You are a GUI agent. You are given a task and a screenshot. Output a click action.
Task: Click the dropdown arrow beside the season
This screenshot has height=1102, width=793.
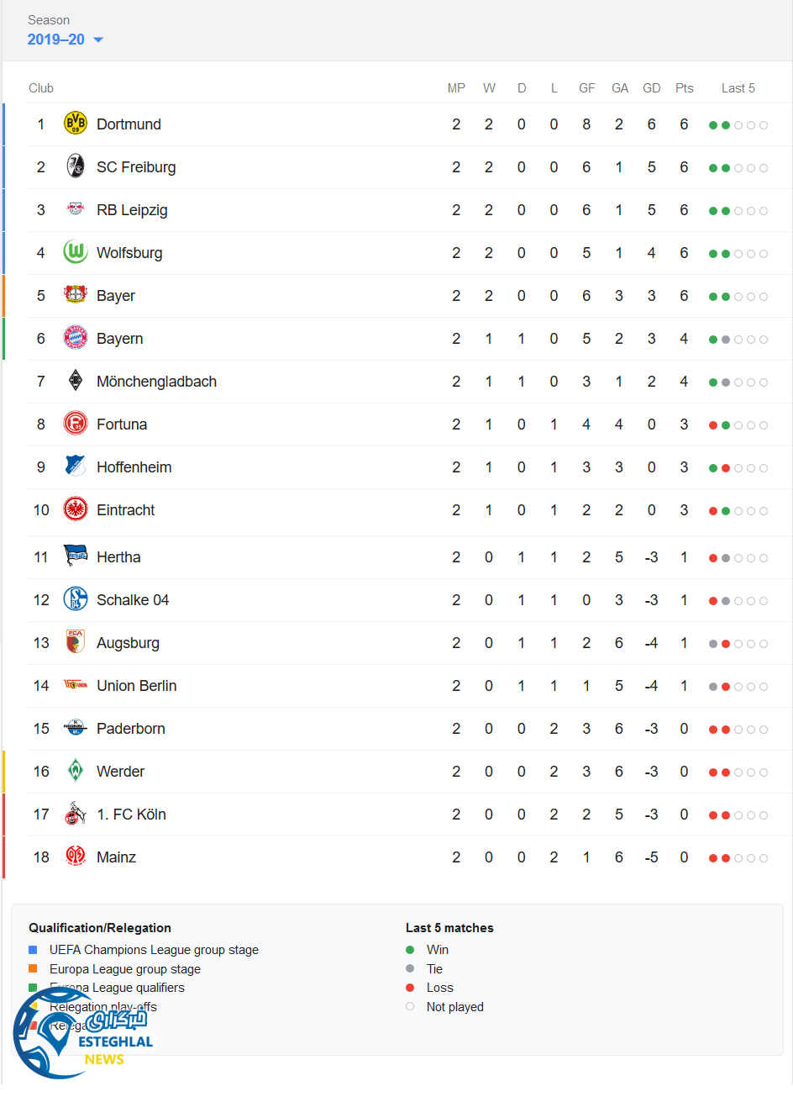pos(98,40)
